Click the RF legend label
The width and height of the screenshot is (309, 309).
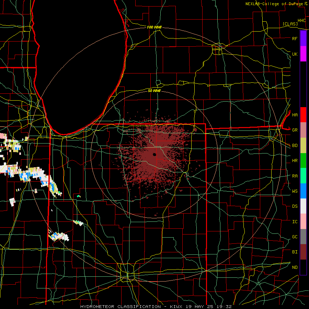coord(295,38)
